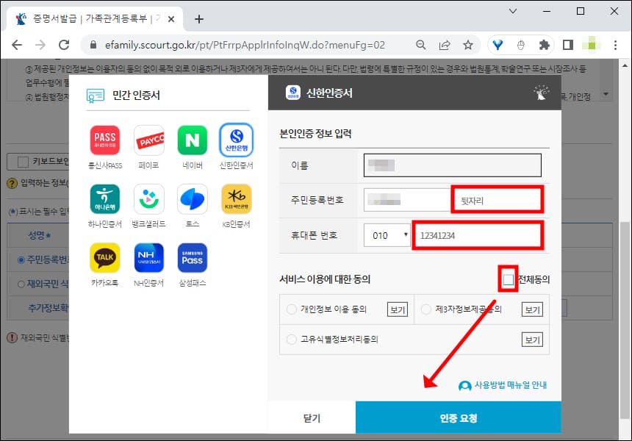Switch to the 증명서발급 가족관계등록부 browser tab
The image size is (632, 441).
point(88,12)
